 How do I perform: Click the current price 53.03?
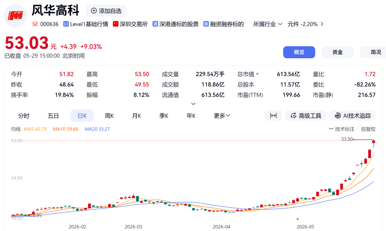tap(26, 43)
